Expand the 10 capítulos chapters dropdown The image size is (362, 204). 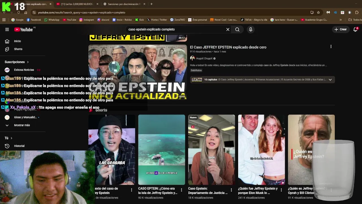pyautogui.click(x=330, y=80)
